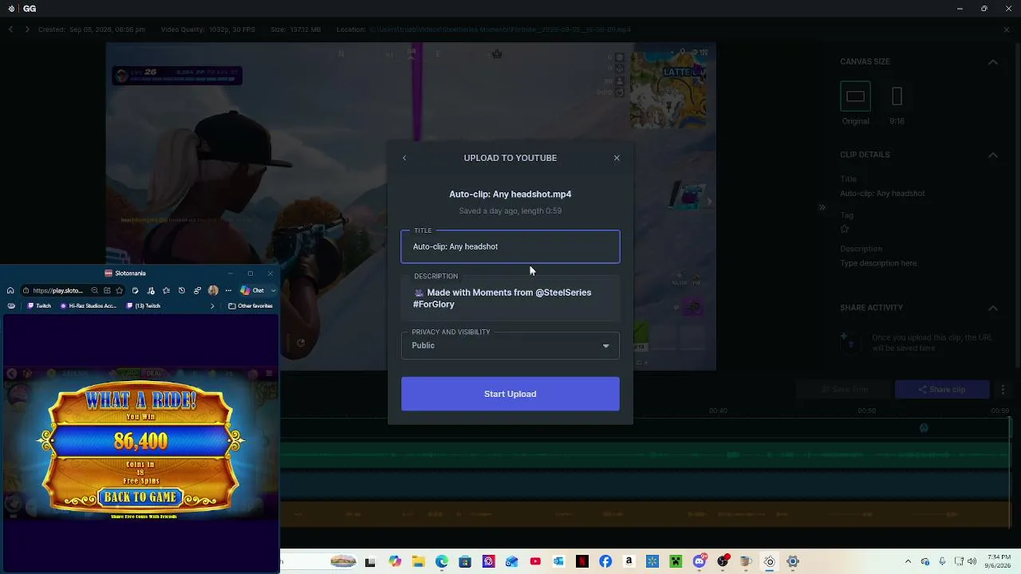
Task: Open Discord from the taskbar
Action: (x=700, y=562)
